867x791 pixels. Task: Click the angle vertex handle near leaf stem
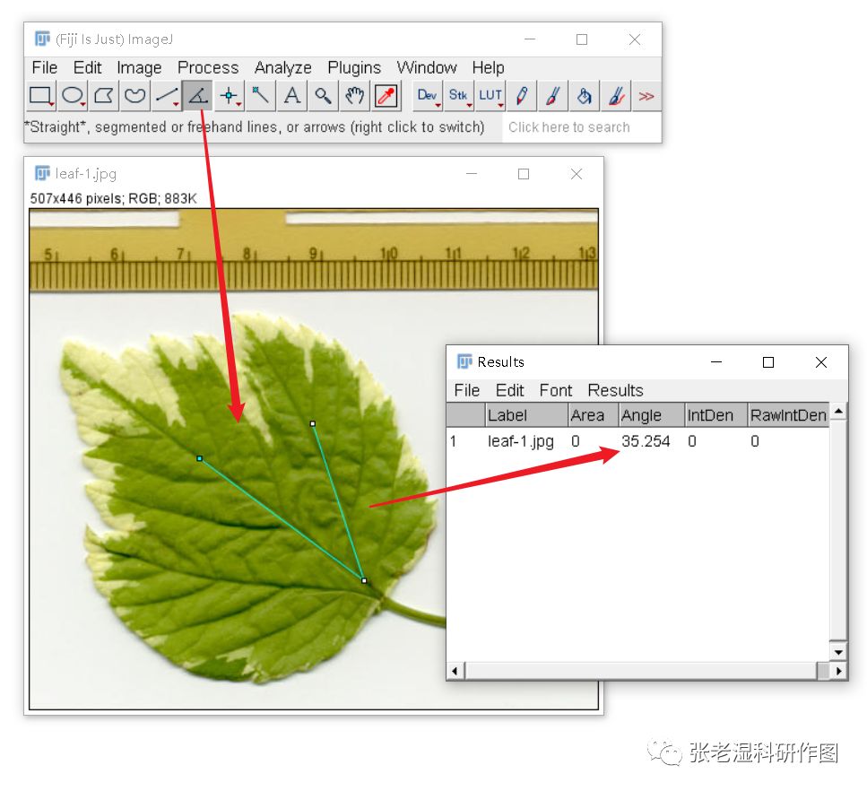(x=364, y=580)
